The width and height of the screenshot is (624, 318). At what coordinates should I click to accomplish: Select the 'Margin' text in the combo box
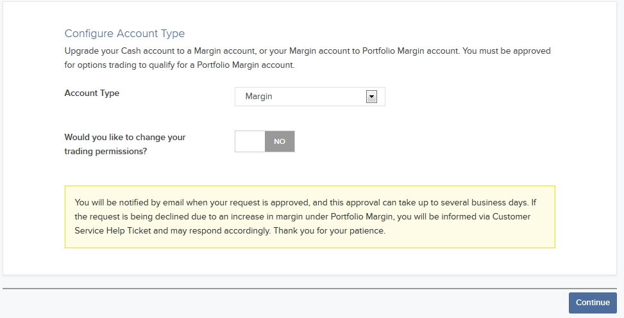pyautogui.click(x=259, y=97)
